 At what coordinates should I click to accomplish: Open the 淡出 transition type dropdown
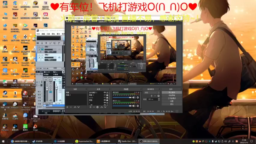click(151, 92)
